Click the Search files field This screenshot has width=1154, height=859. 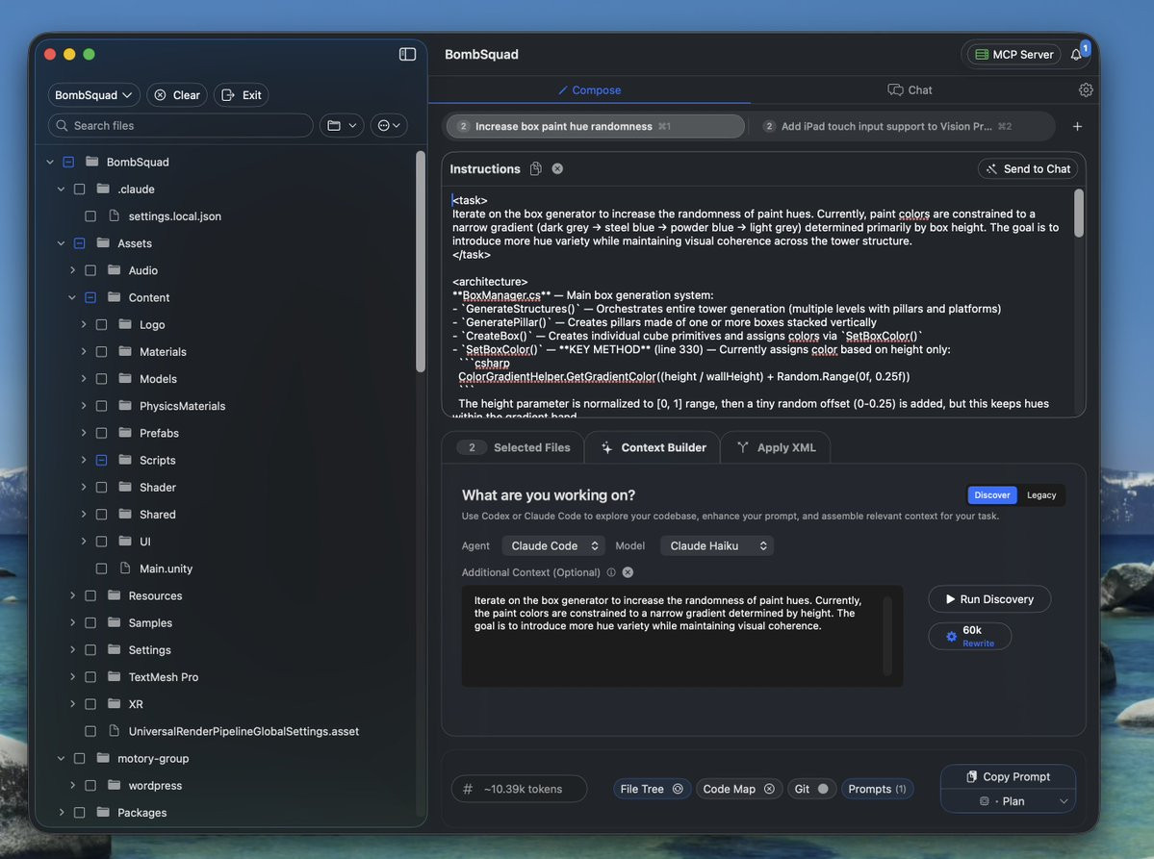[180, 126]
